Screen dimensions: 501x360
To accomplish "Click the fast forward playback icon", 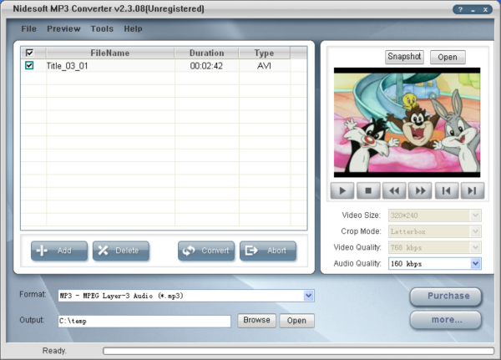I will point(421,190).
